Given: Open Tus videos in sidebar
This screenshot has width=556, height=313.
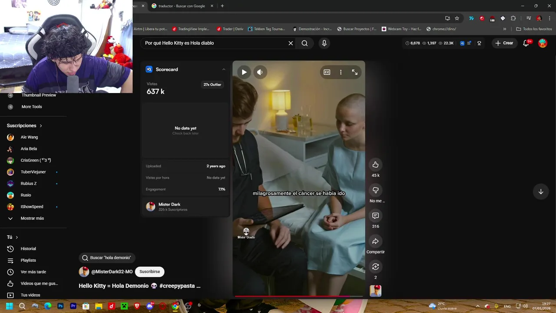Looking at the screenshot, I should [30, 295].
